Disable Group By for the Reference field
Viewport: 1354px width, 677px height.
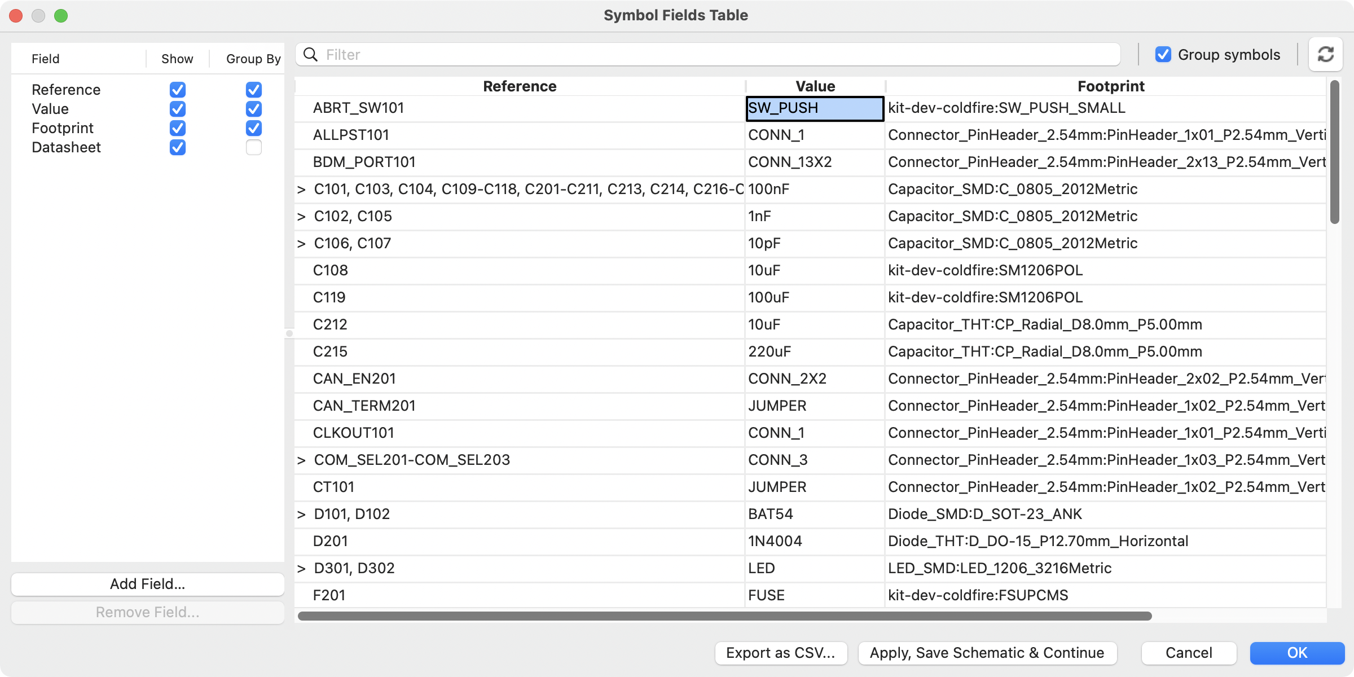tap(254, 90)
